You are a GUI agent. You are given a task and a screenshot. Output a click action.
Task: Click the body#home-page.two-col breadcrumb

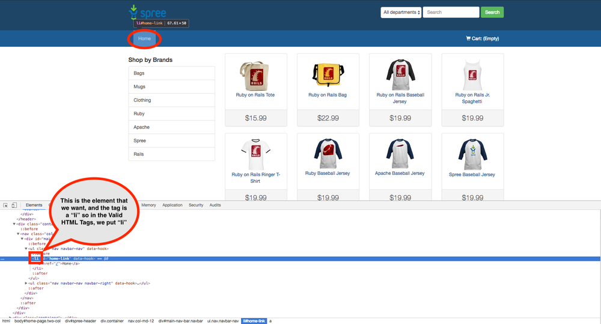(37, 321)
